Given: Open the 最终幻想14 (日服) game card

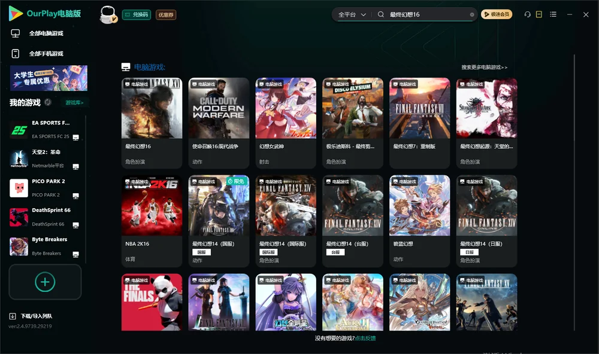Looking at the screenshot, I should coord(486,221).
